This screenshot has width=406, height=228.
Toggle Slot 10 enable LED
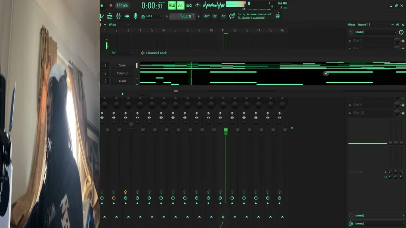(403, 113)
